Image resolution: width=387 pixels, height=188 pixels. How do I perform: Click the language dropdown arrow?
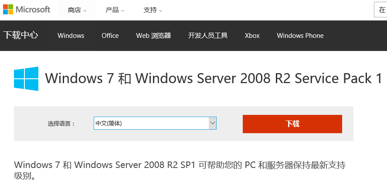coord(212,123)
